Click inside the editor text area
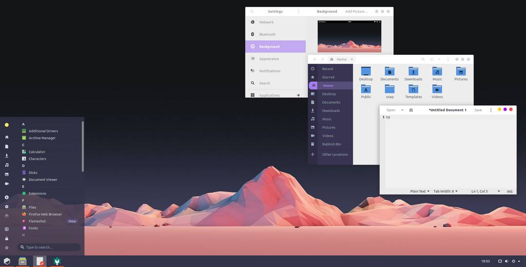Viewport: 526px width, 267px height. [x=451, y=151]
